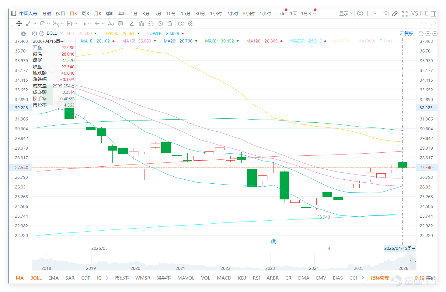Select the price range ruler tool
The image size is (446, 292).
pos(84,23)
